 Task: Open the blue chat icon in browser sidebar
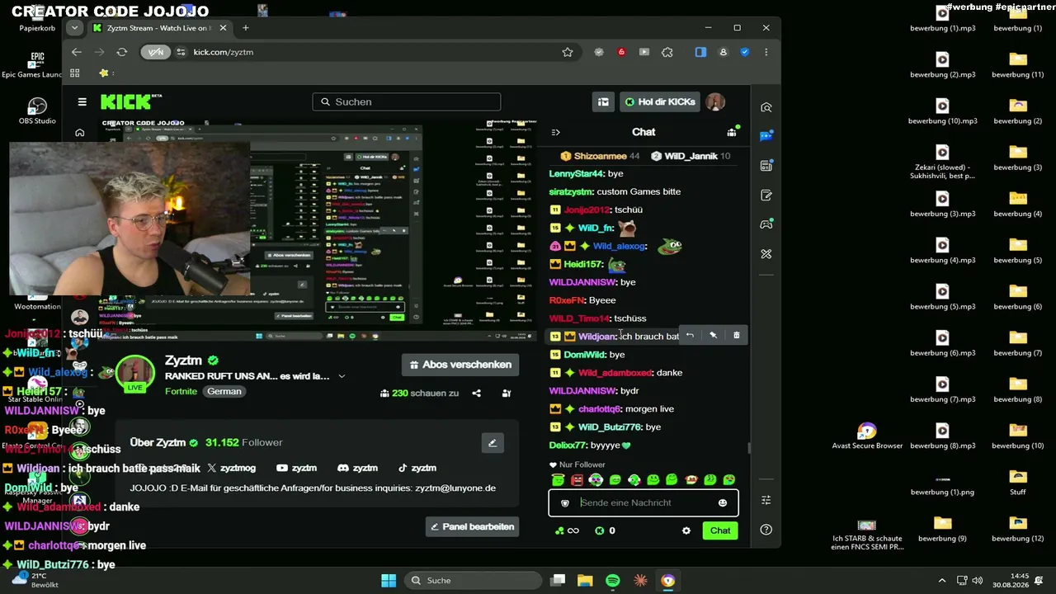pos(766,136)
